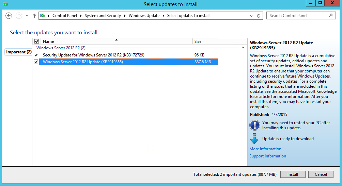Click the Windows Update icon in address bar

[x=43, y=16]
